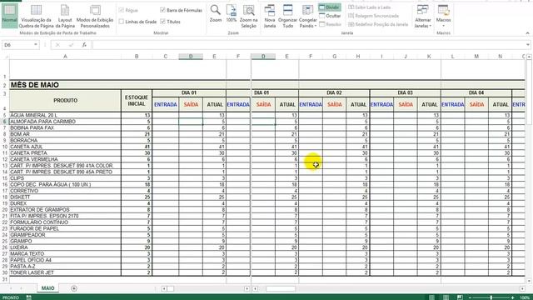Select the DIA 02 header cell
533x300 pixels.
tap(334, 92)
